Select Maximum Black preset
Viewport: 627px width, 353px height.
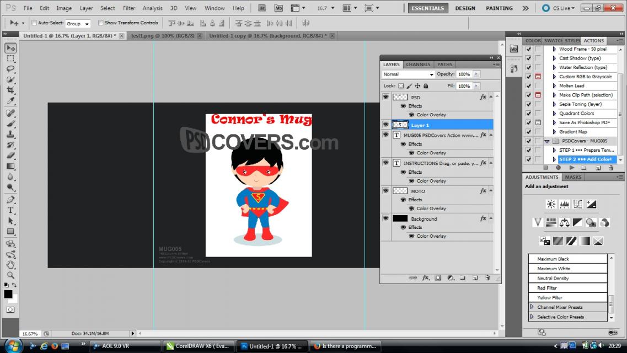[x=568, y=259]
